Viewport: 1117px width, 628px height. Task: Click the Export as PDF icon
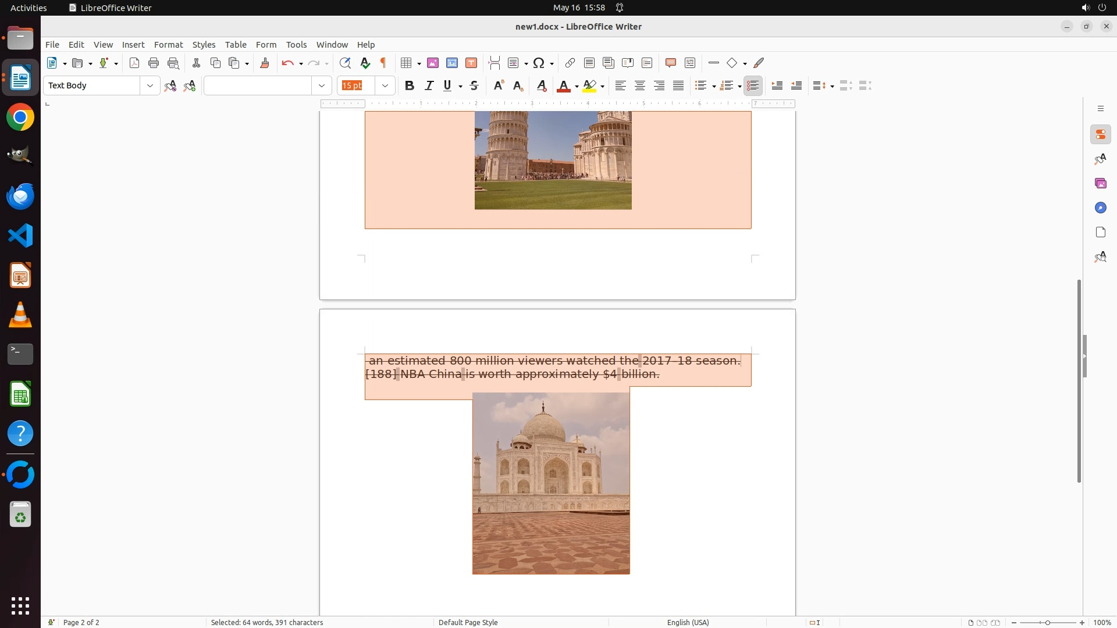134,63
